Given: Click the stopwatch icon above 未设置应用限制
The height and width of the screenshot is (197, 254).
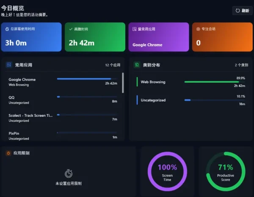Looking at the screenshot, I should 69,173.
